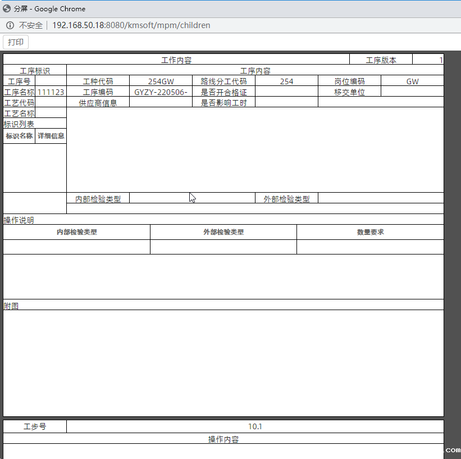Screen dimensions: 461x459
Task: Click the 不安全 security warning label
Action: (31, 25)
